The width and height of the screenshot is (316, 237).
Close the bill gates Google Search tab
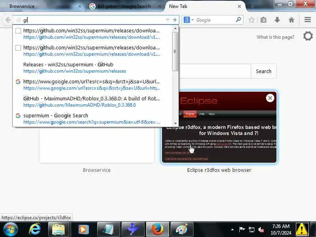pos(160,6)
